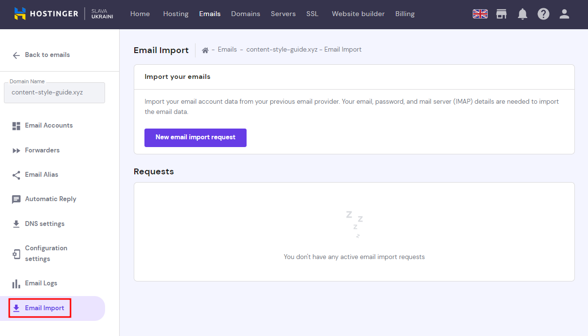
Task: Open the marketplace store icon
Action: click(501, 14)
